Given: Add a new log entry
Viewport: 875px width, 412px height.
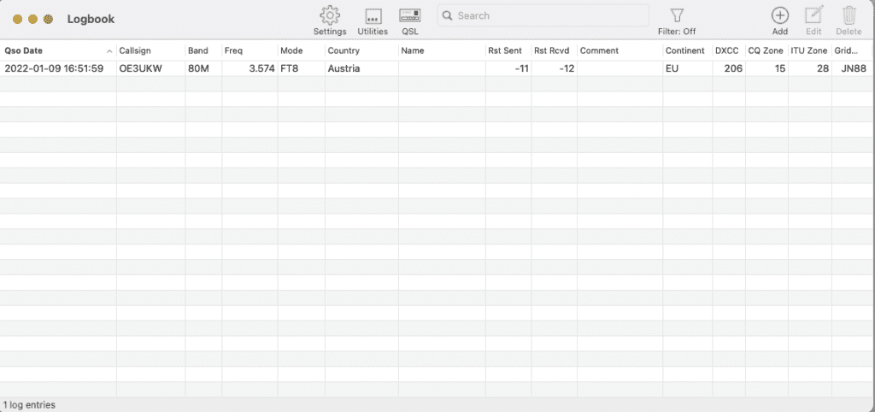Looking at the screenshot, I should point(779,15).
